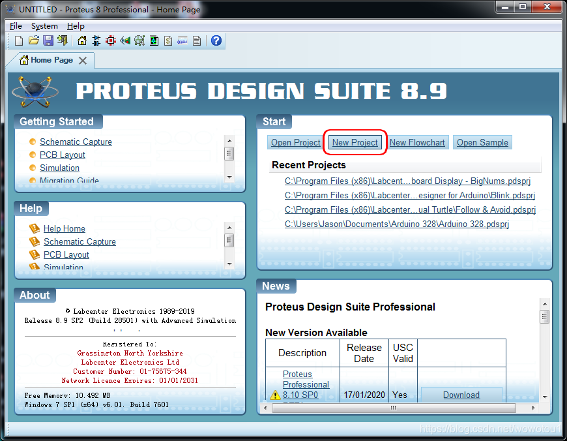Click the highlighted New Project button
The image size is (567, 441).
point(355,142)
